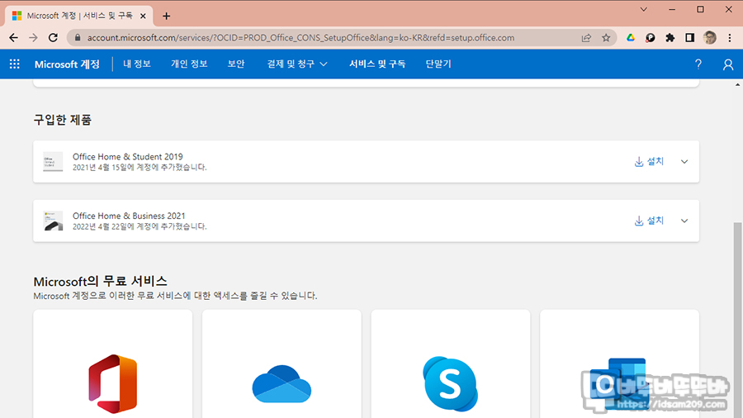Go to the 내 정보 tab
743x418 pixels.
(x=137, y=64)
